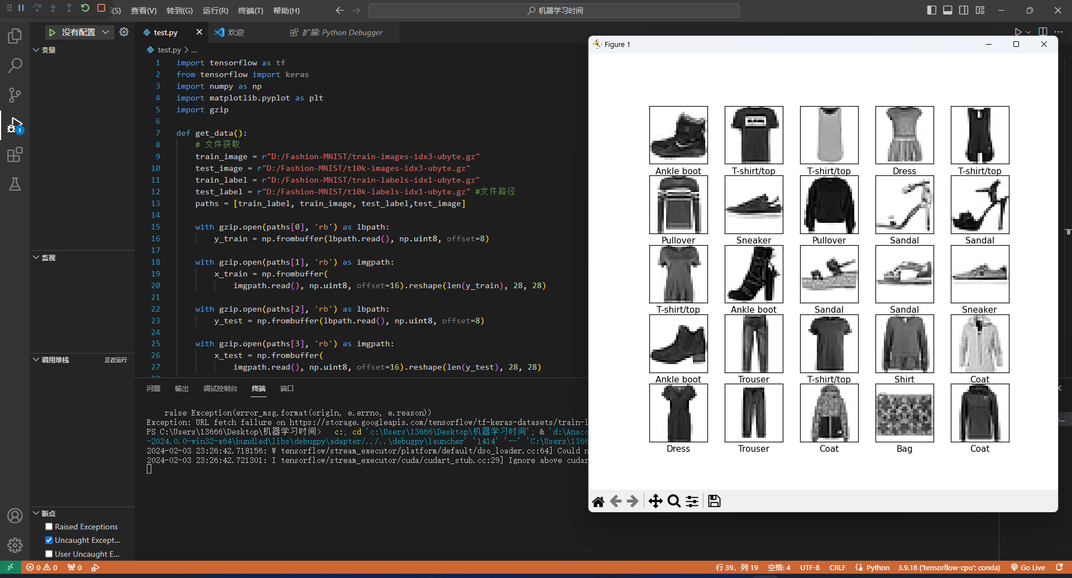Switch to the 调试控制台 panel tab
Image resolution: width=1072 pixels, height=578 pixels.
coord(220,389)
